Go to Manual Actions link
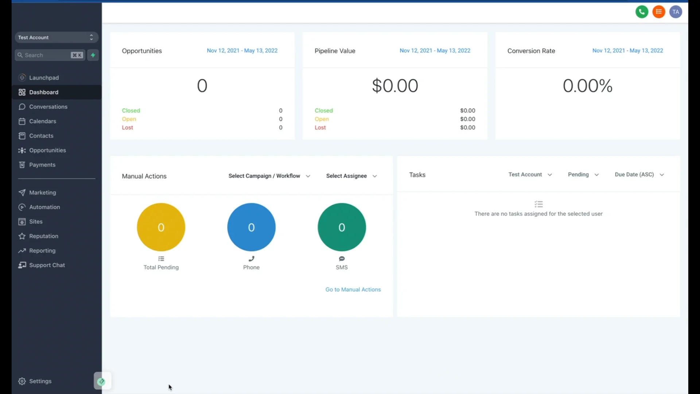Viewport: 700px width, 394px height. (353, 290)
